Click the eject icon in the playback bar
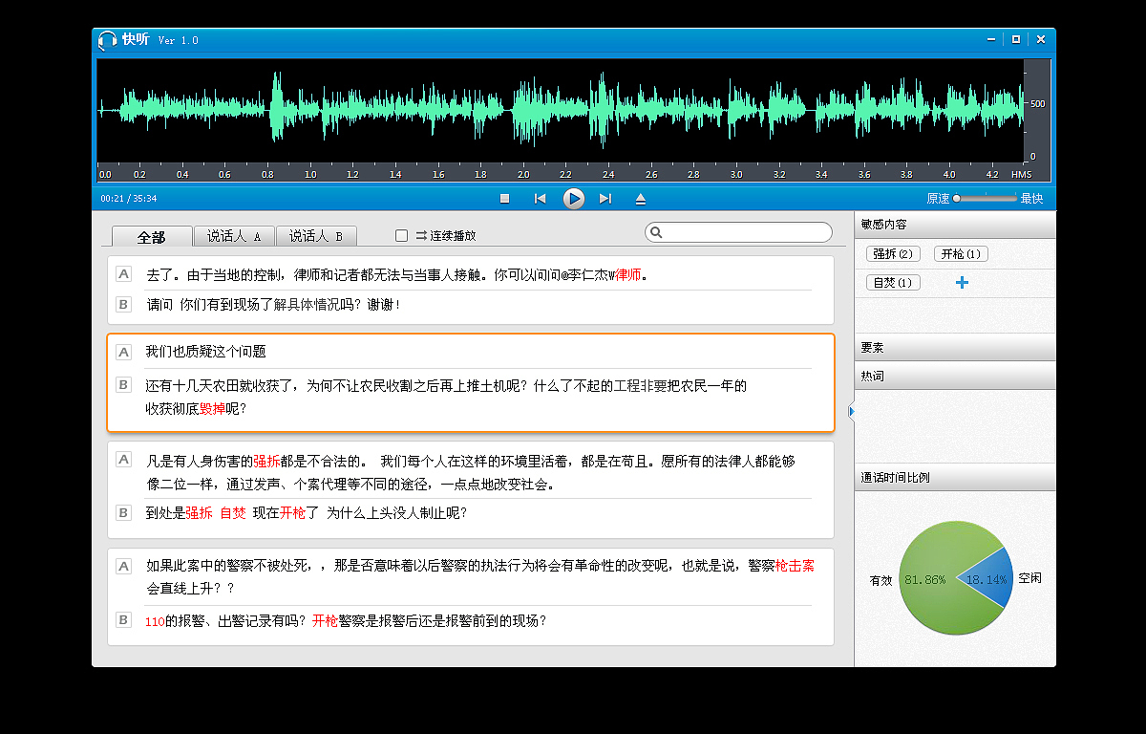This screenshot has width=1146, height=734. coord(640,198)
